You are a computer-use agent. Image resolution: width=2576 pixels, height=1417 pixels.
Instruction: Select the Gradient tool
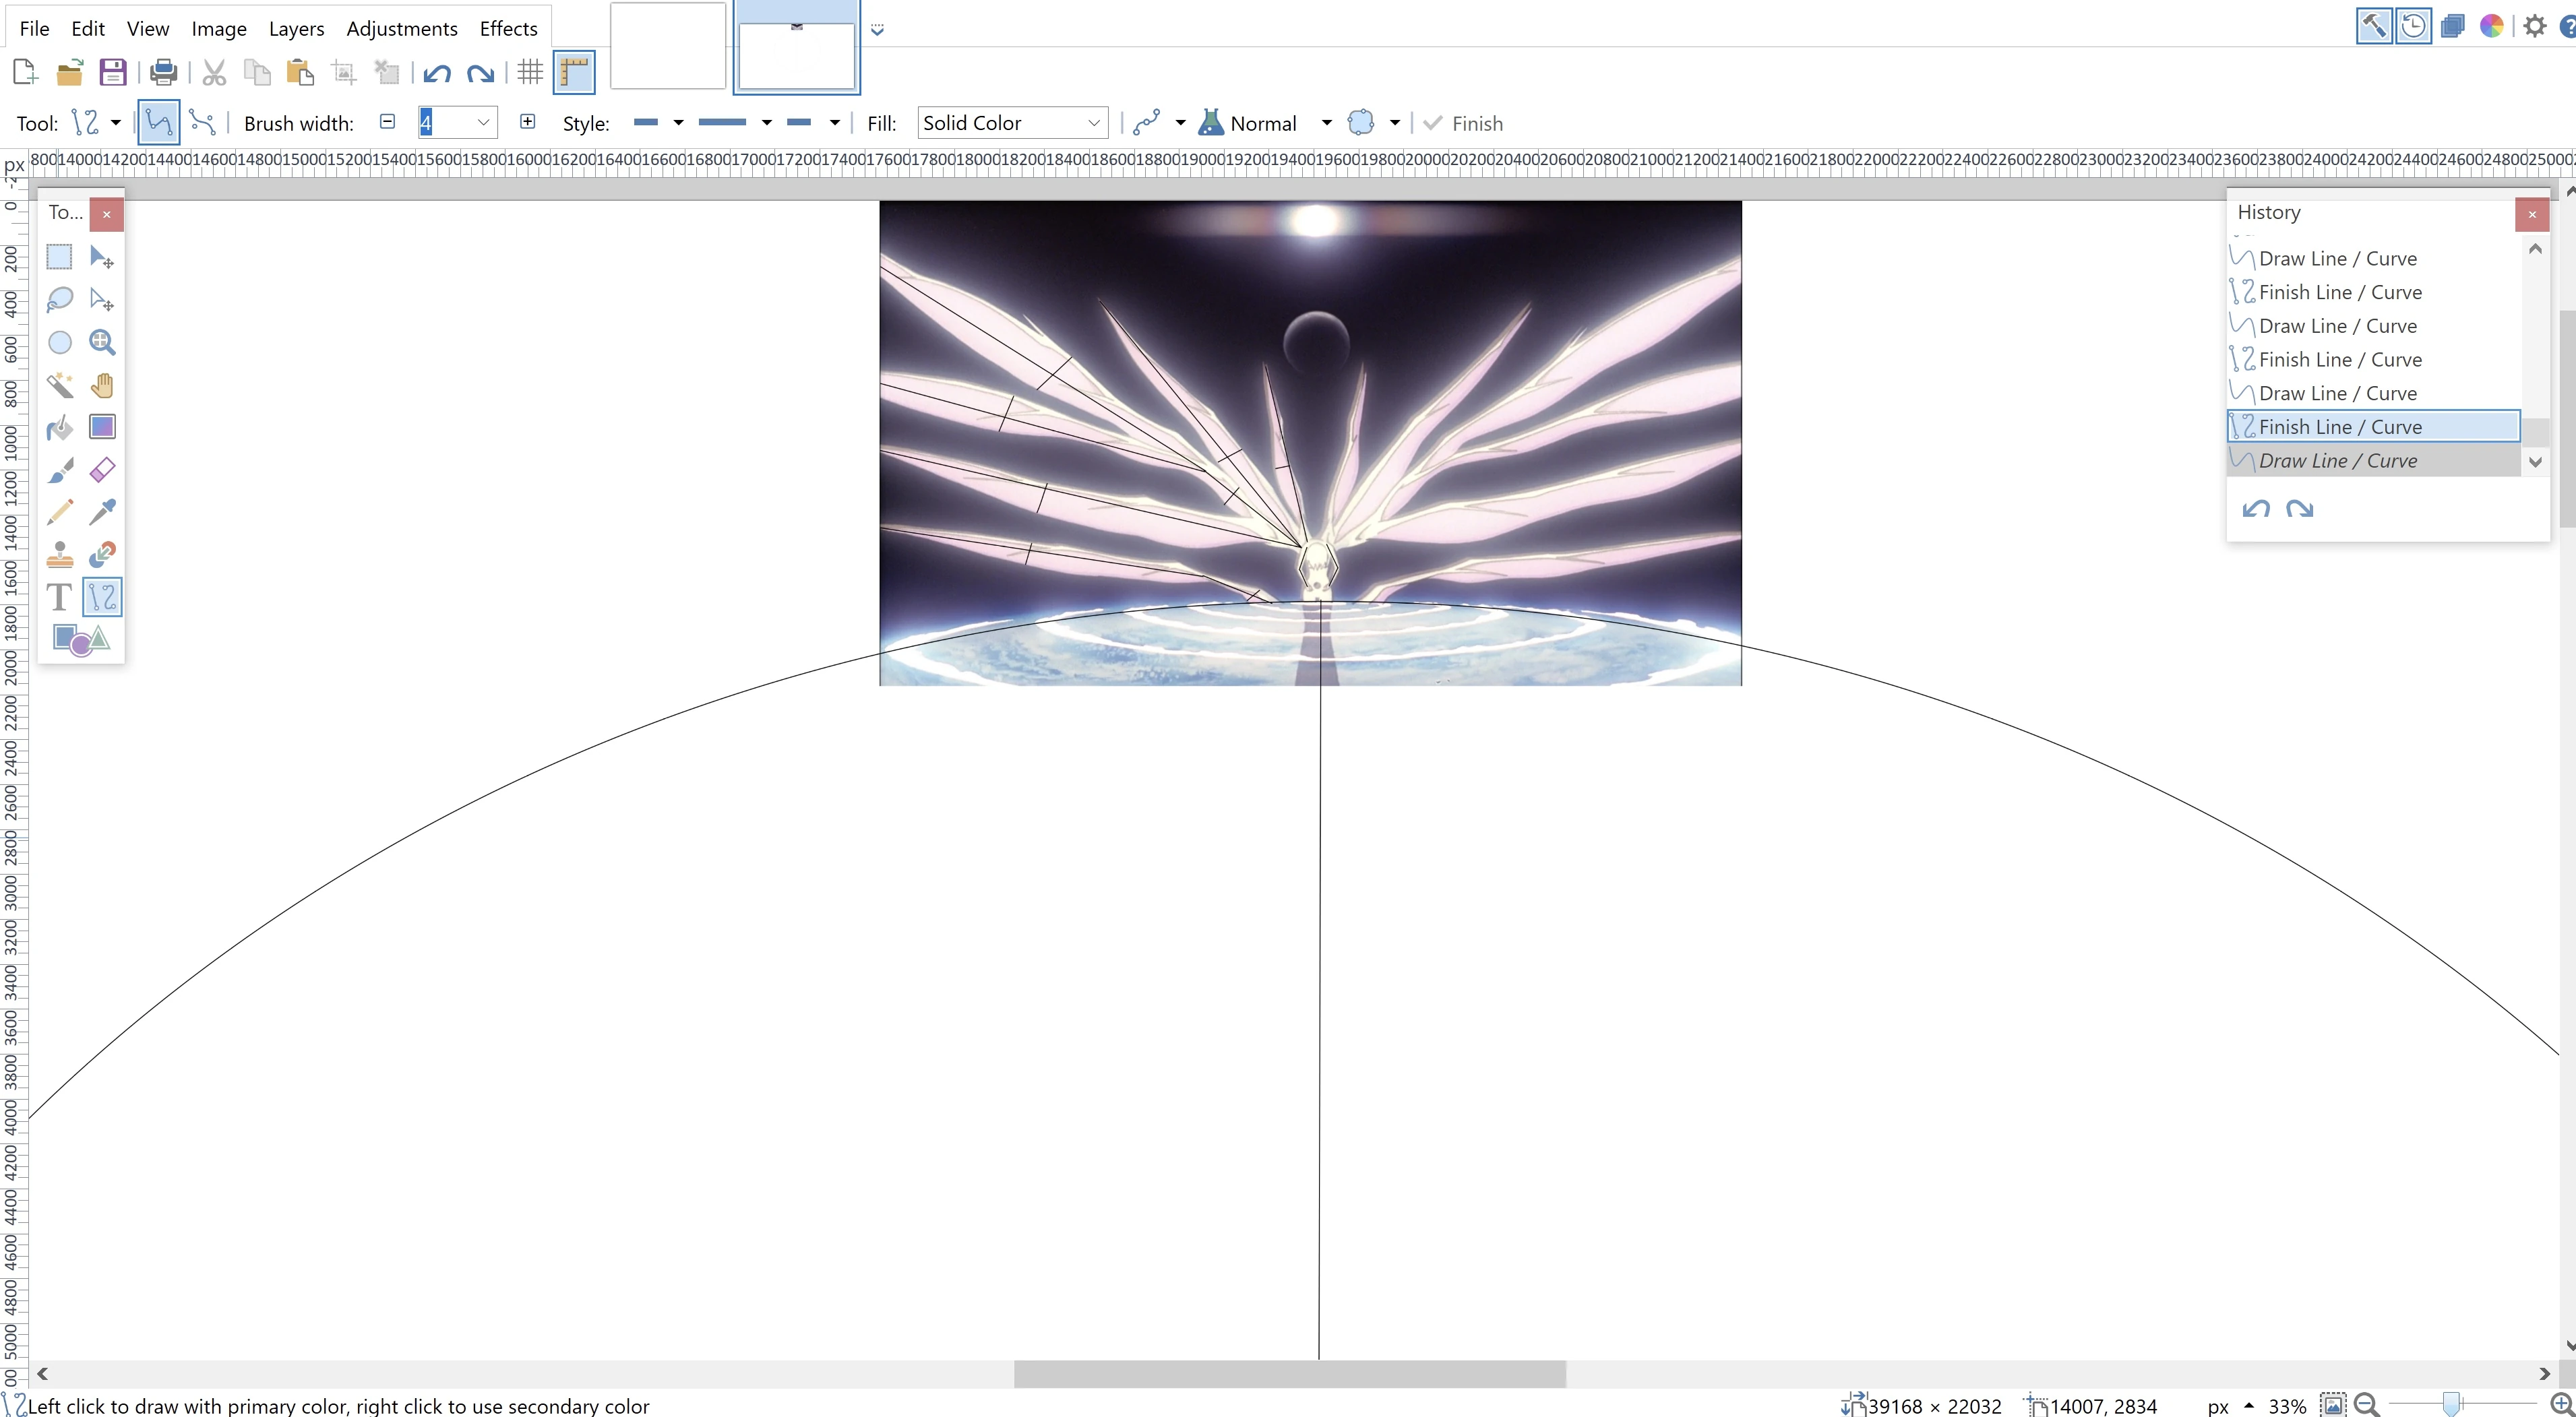tap(102, 428)
